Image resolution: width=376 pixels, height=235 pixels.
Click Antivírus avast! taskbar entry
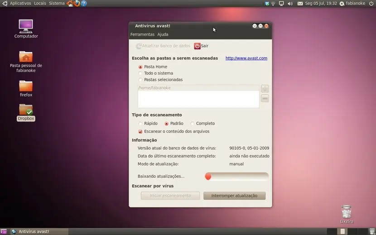39,231
